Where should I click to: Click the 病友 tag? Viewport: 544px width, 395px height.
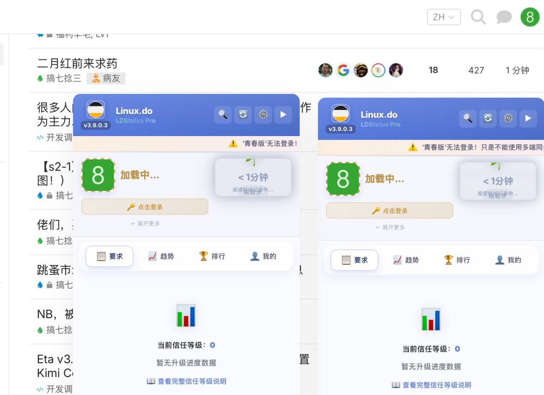tap(106, 78)
